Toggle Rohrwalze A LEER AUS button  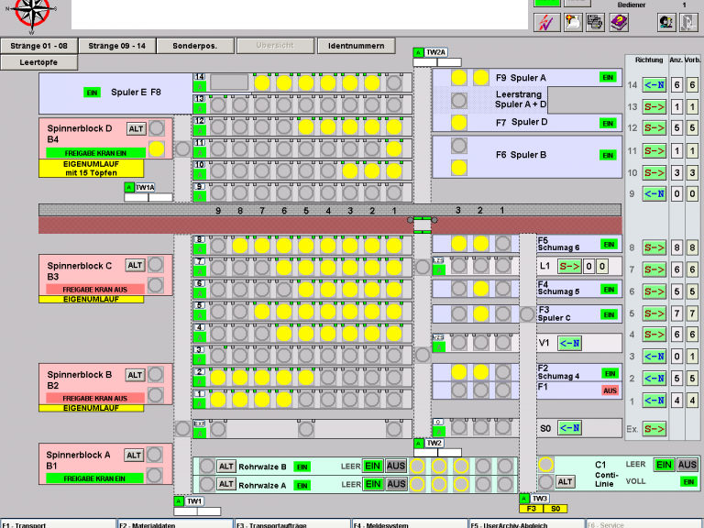396,484
